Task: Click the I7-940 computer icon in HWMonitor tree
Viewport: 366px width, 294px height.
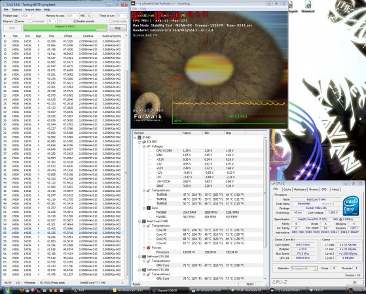Action: click(x=139, y=138)
